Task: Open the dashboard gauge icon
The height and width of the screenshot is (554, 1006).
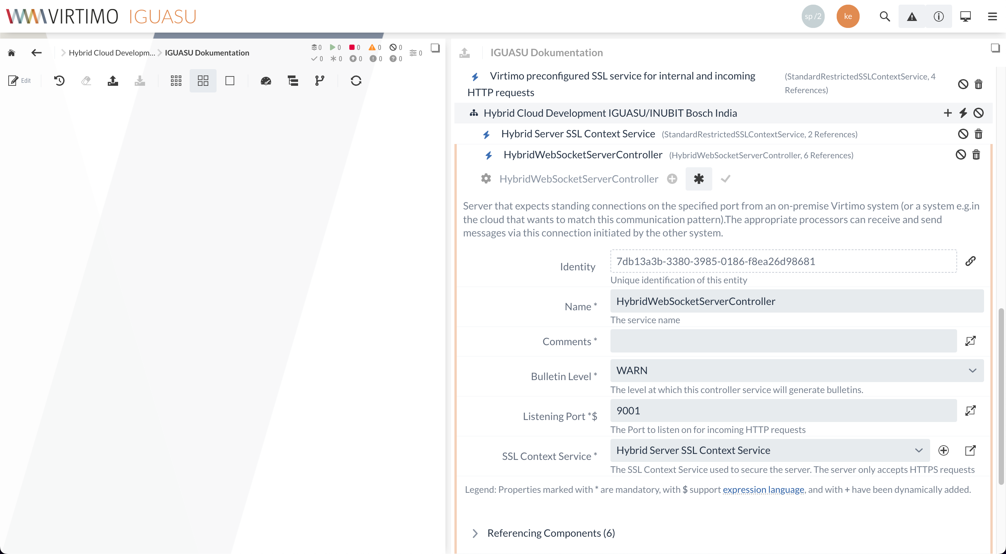Action: coord(266,81)
